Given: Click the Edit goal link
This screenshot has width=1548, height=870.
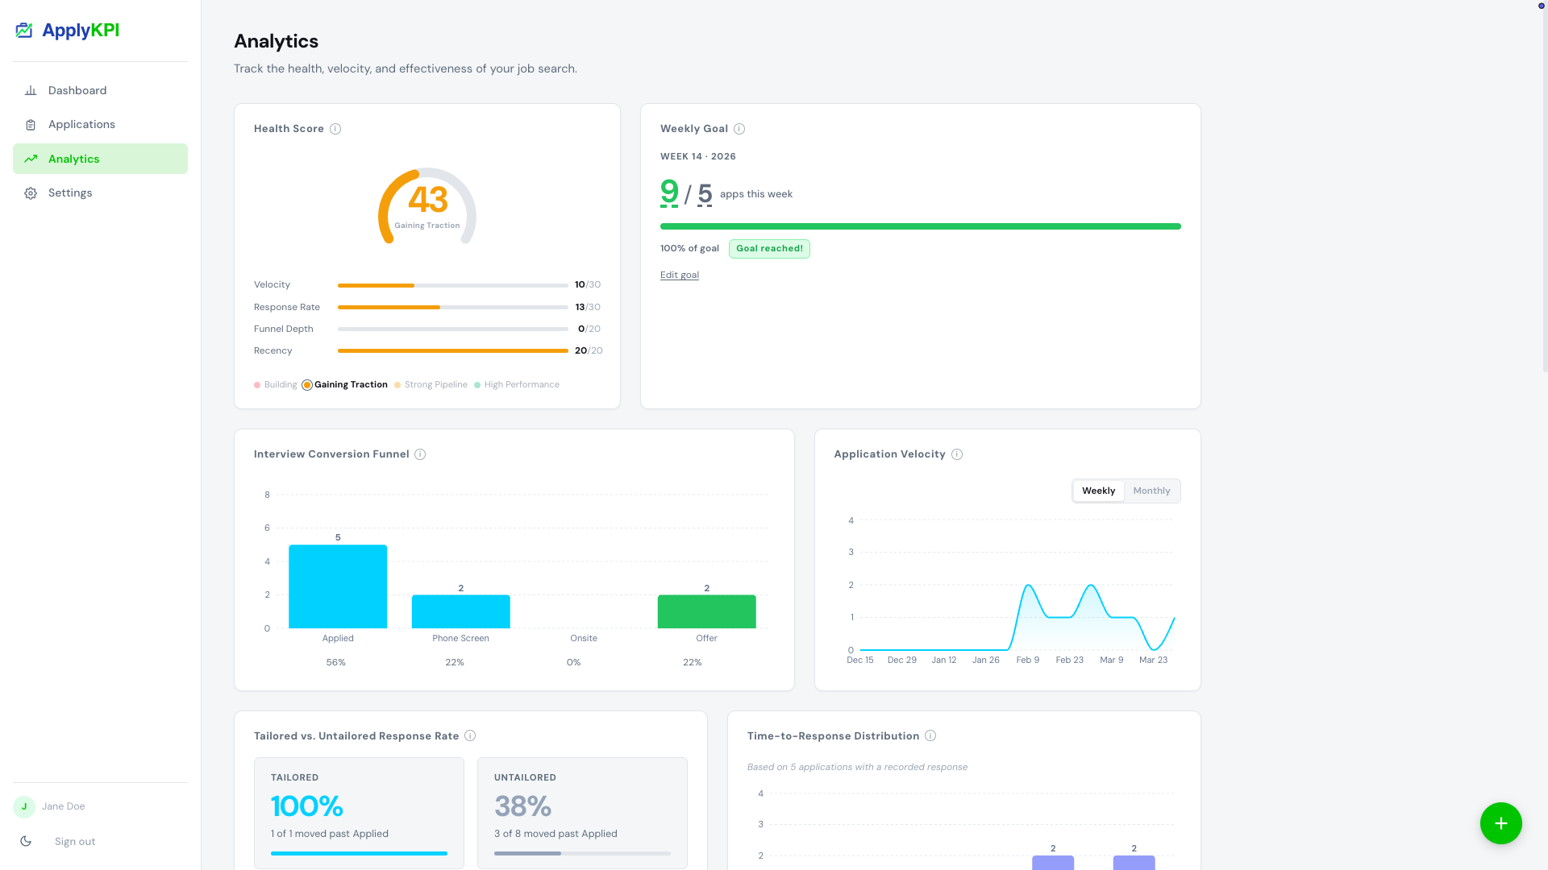Looking at the screenshot, I should coord(679,275).
